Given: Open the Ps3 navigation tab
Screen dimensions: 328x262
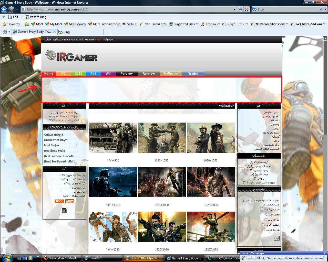Looking at the screenshot, I should (93, 74).
